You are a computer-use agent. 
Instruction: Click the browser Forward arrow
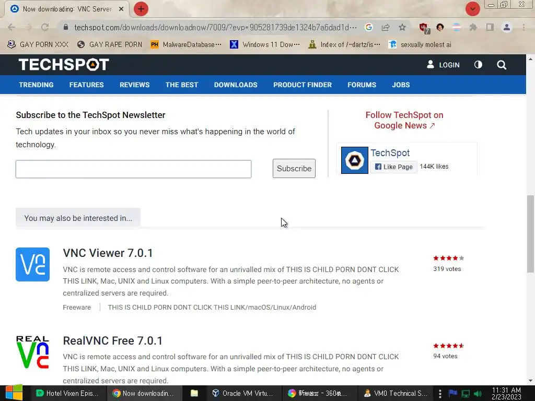pos(29,27)
